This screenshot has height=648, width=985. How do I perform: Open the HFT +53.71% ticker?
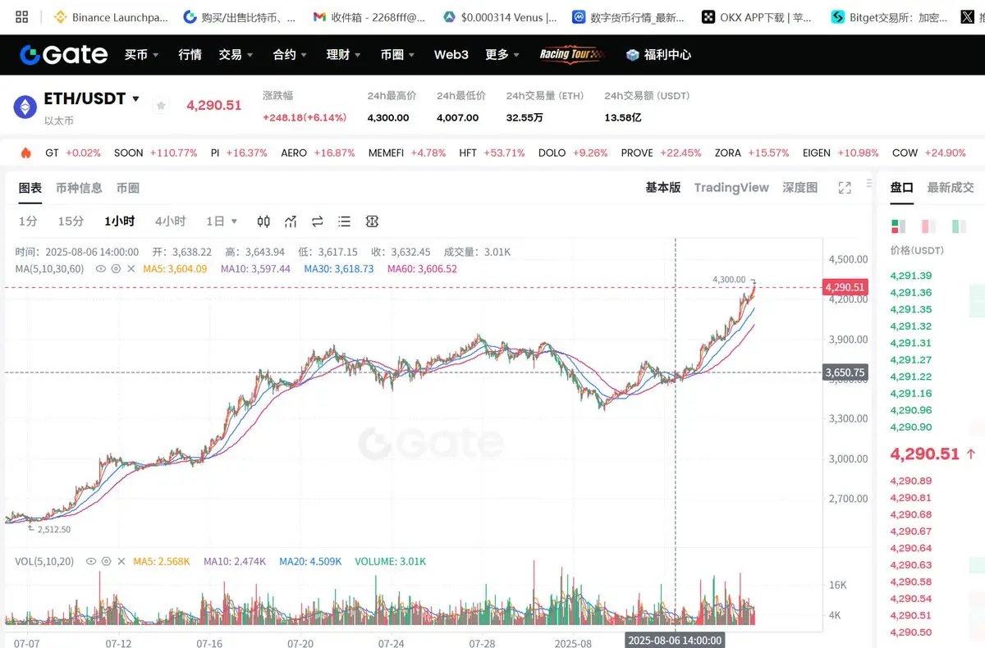[x=492, y=153]
